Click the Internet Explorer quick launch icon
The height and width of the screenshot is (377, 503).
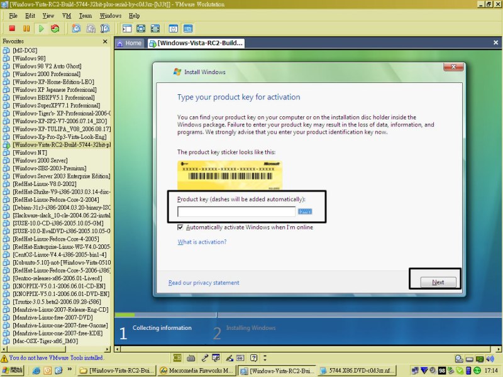click(36, 371)
